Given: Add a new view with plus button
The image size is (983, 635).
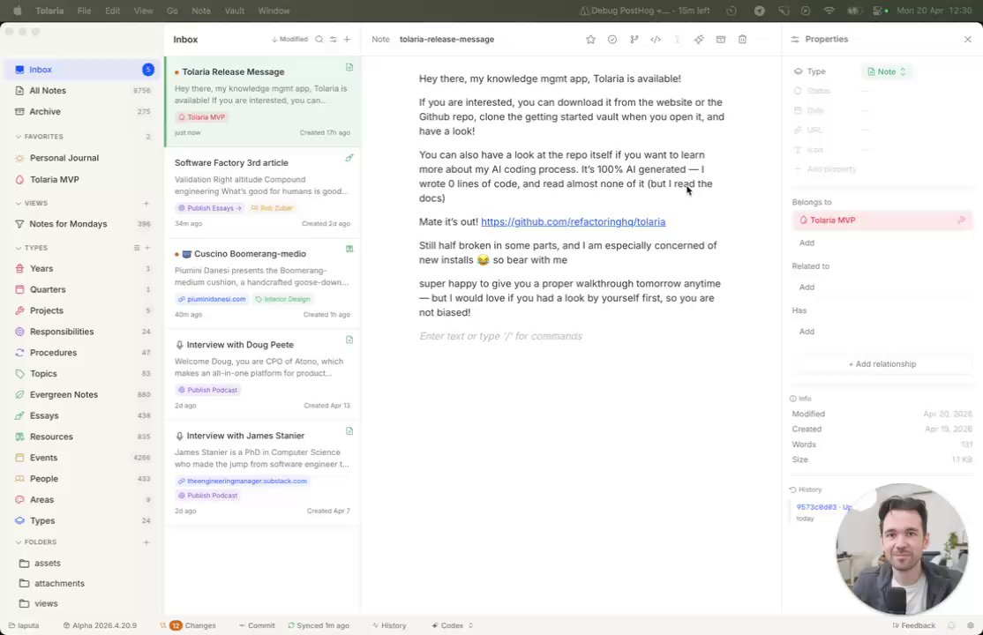Looking at the screenshot, I should coord(146,203).
